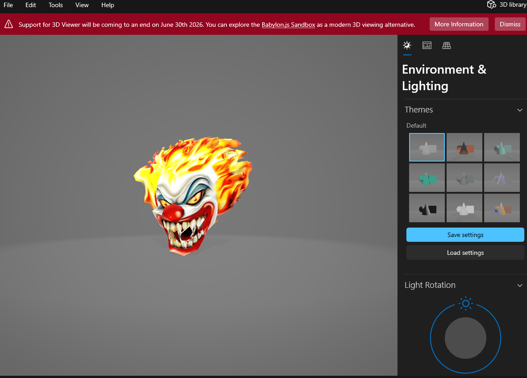Select the muted gray-green theme thumbnail

point(464,178)
